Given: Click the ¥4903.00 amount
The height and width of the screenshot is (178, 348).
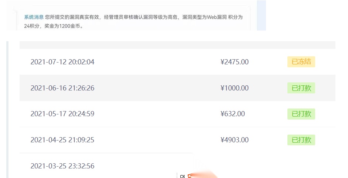Looking at the screenshot, I should pos(234,140).
